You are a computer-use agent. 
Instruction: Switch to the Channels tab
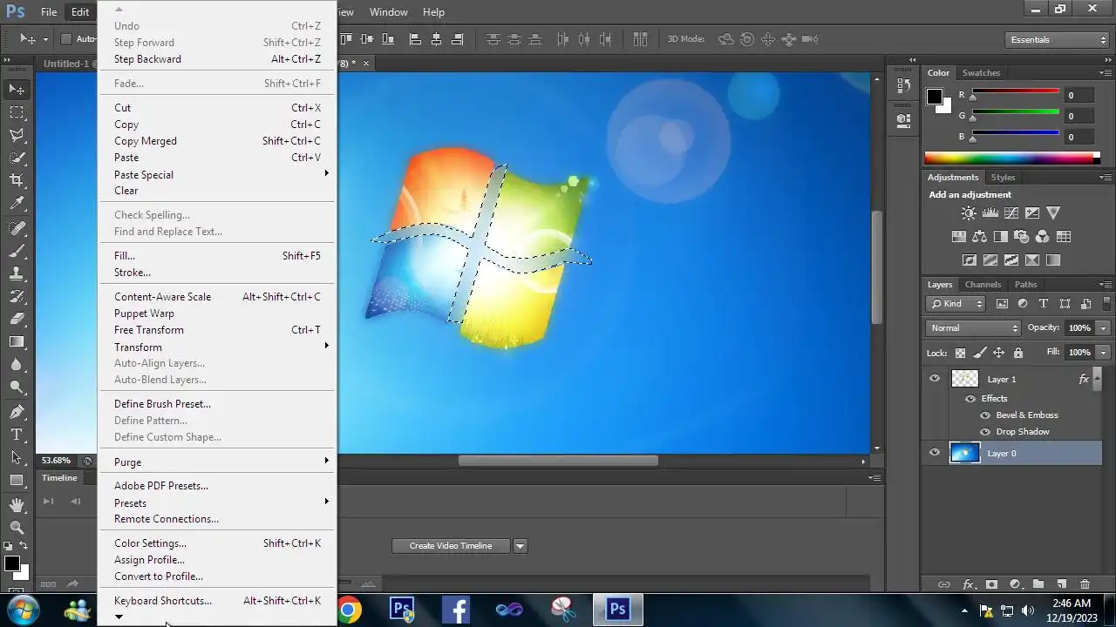[983, 285]
